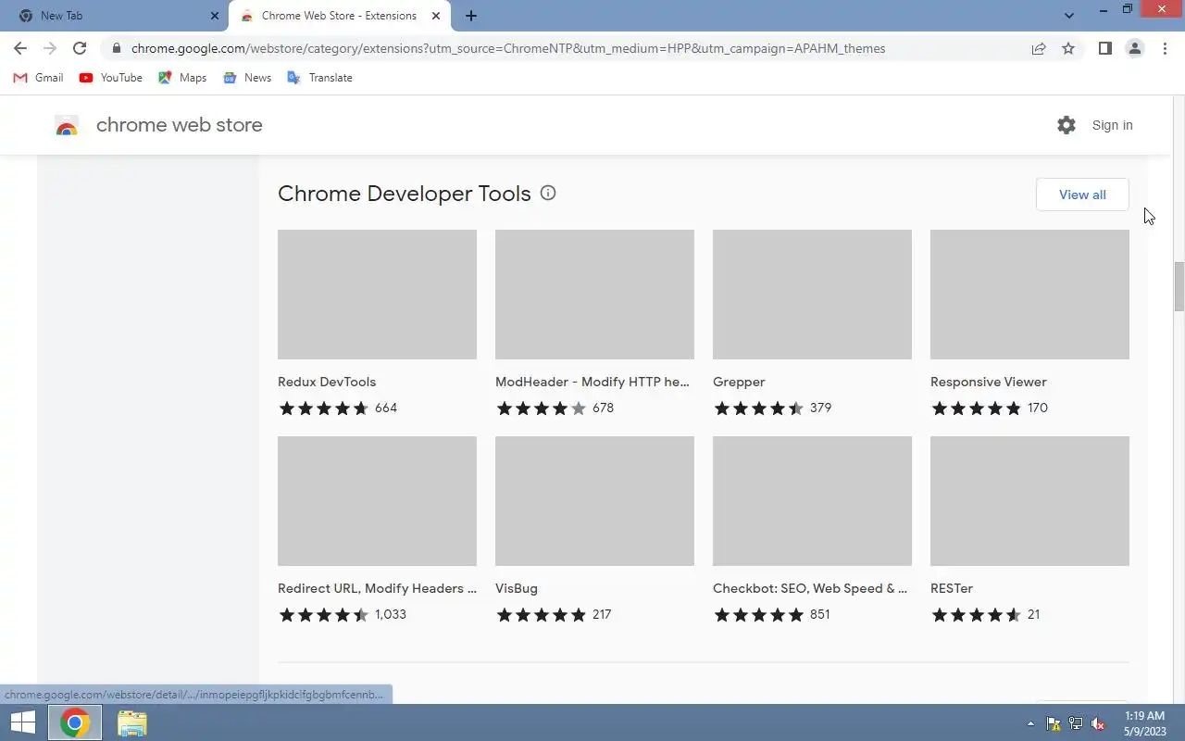
Task: Bookmark this page with the star icon
Action: coord(1068,48)
